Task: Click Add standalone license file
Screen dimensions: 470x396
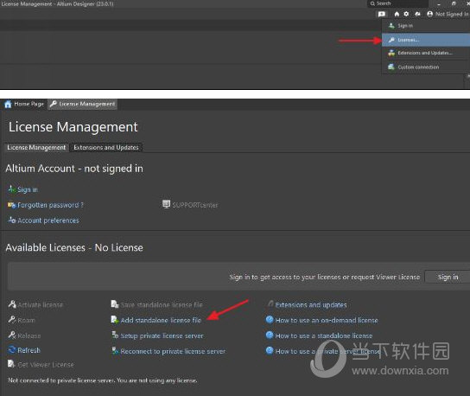Action: point(161,321)
